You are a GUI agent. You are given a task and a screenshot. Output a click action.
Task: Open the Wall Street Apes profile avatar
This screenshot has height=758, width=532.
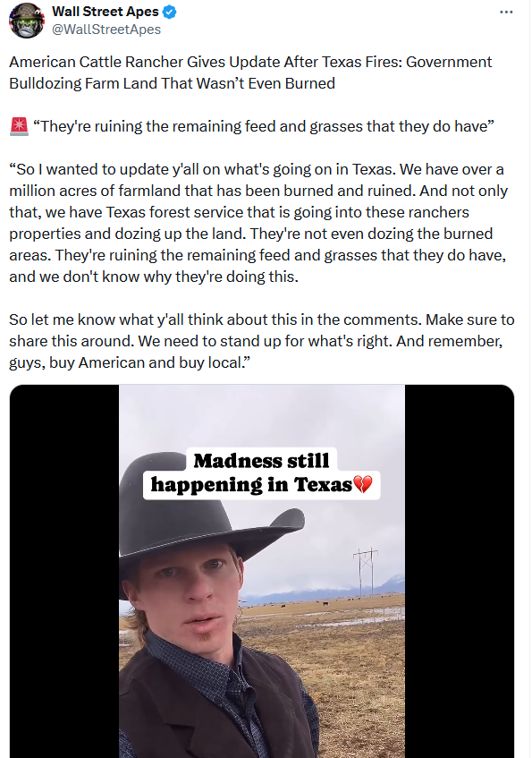(x=27, y=21)
